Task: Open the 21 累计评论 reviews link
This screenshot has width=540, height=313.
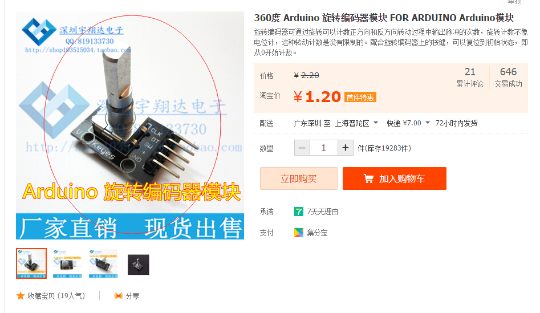Action: tap(470, 77)
